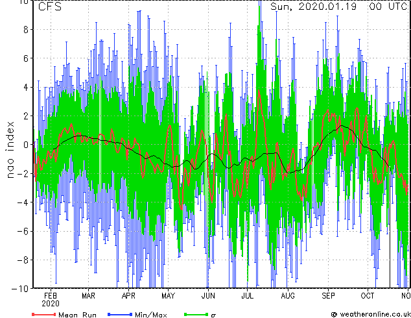Click the y-axis value 6
The image size is (411, 318).
coord(26,58)
